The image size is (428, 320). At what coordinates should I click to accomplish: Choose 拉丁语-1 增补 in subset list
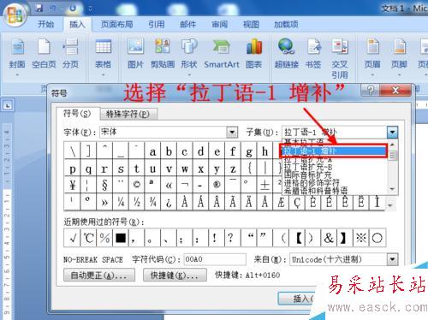click(333, 151)
